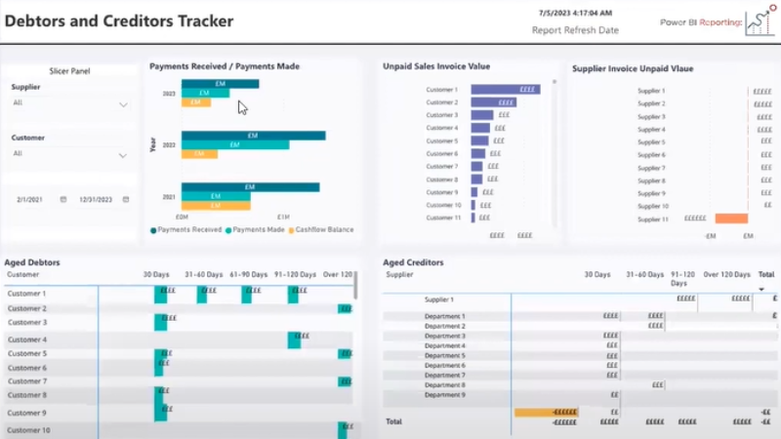Sort by the Over 120 Days creditors column
Image resolution: width=781 pixels, height=439 pixels.
click(x=726, y=275)
